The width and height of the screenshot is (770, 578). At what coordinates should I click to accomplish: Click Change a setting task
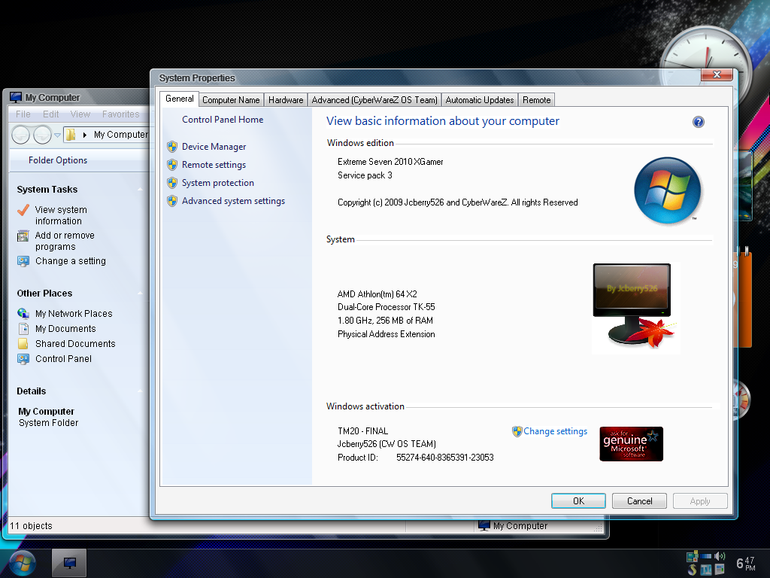click(x=70, y=261)
